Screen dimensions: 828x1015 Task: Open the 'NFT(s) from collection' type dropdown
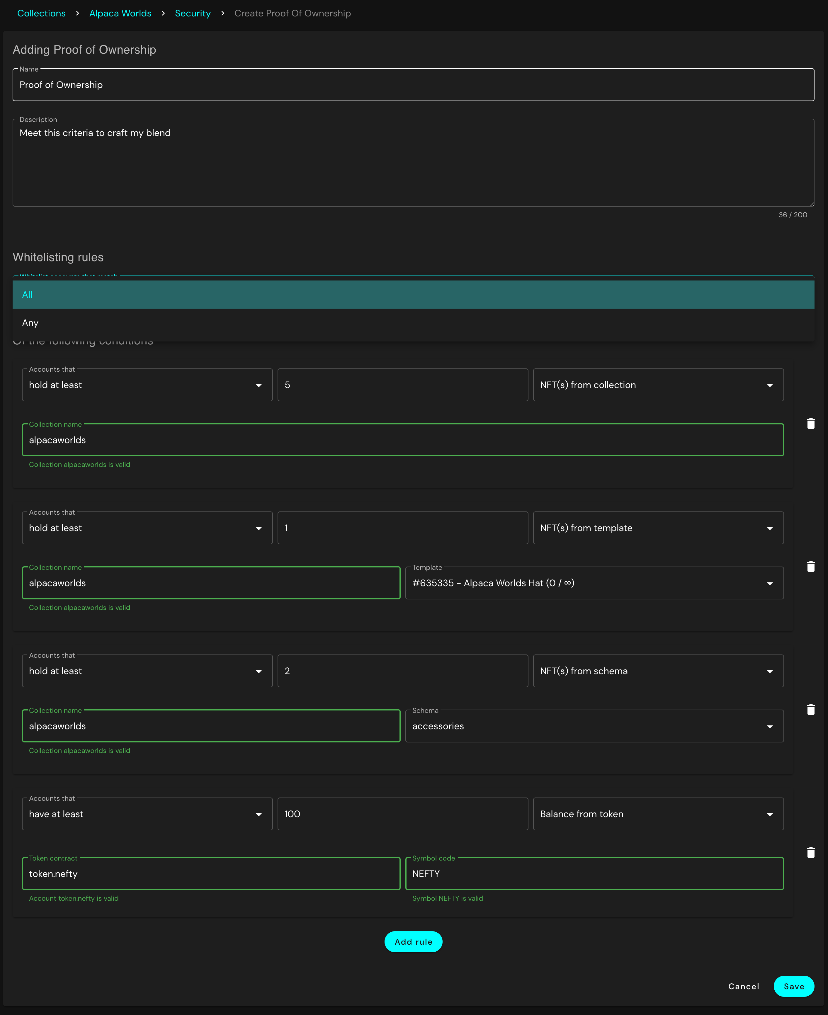[x=658, y=385]
